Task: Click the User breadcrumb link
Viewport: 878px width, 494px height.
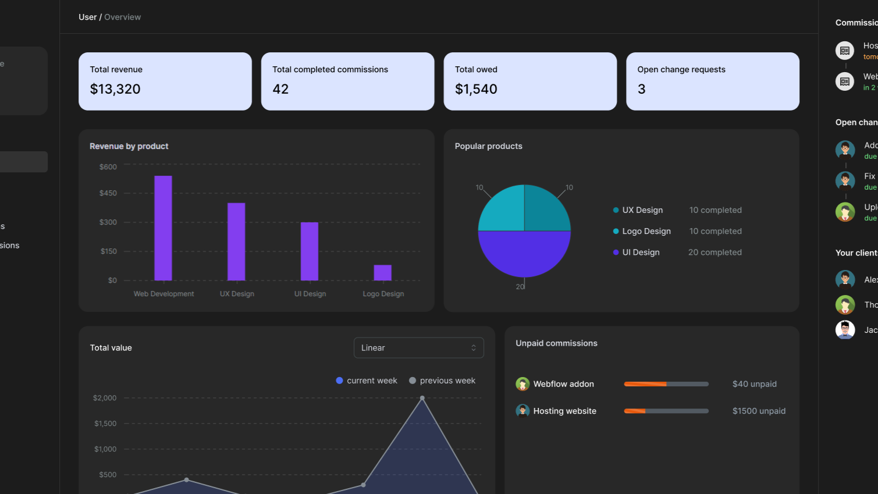Action: click(87, 17)
